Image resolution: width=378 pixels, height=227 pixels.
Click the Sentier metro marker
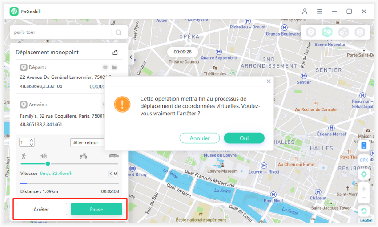click(x=304, y=76)
